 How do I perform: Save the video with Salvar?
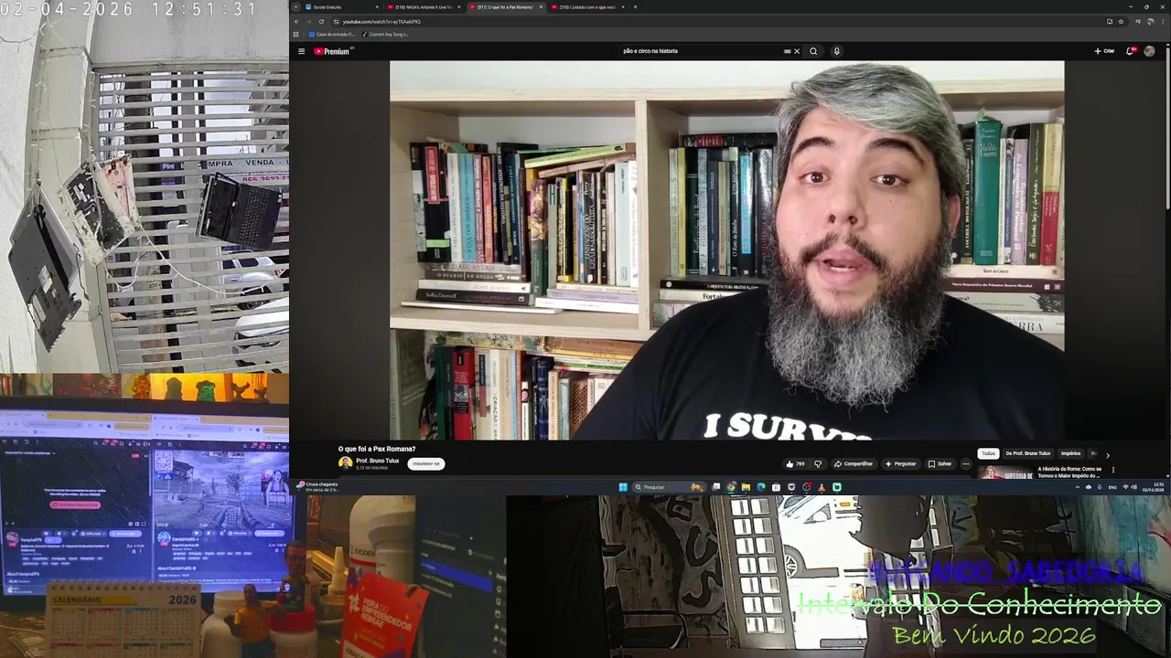[x=940, y=463]
